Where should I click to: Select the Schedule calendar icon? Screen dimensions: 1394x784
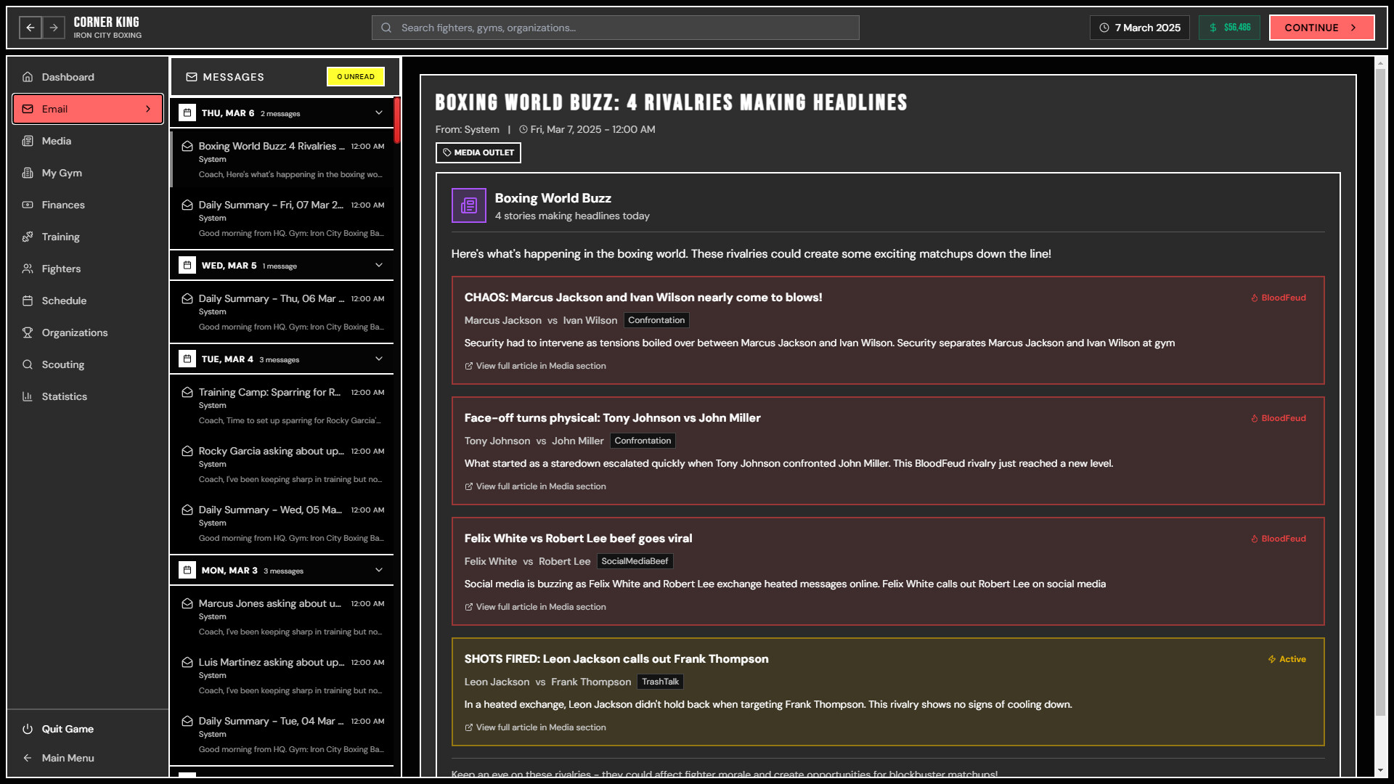tap(28, 301)
